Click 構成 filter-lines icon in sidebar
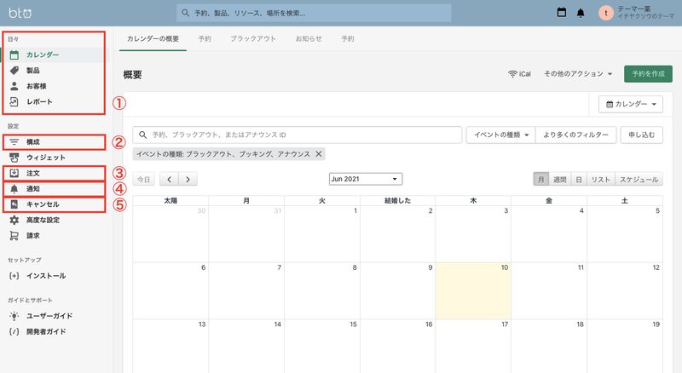This screenshot has width=682, height=373. point(14,142)
